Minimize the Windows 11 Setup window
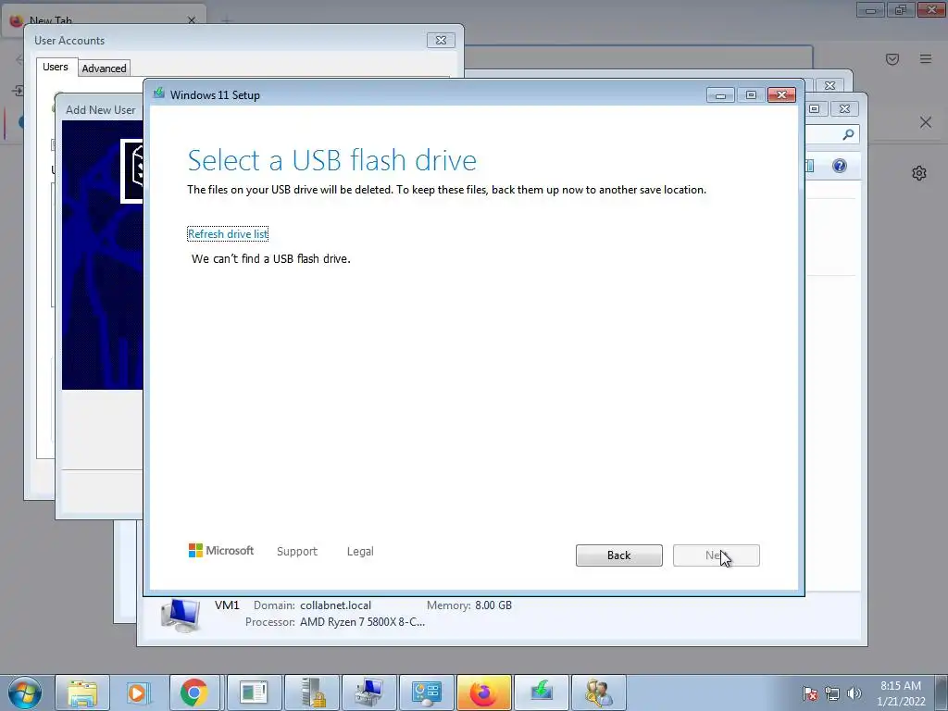Image resolution: width=948 pixels, height=711 pixels. click(720, 95)
